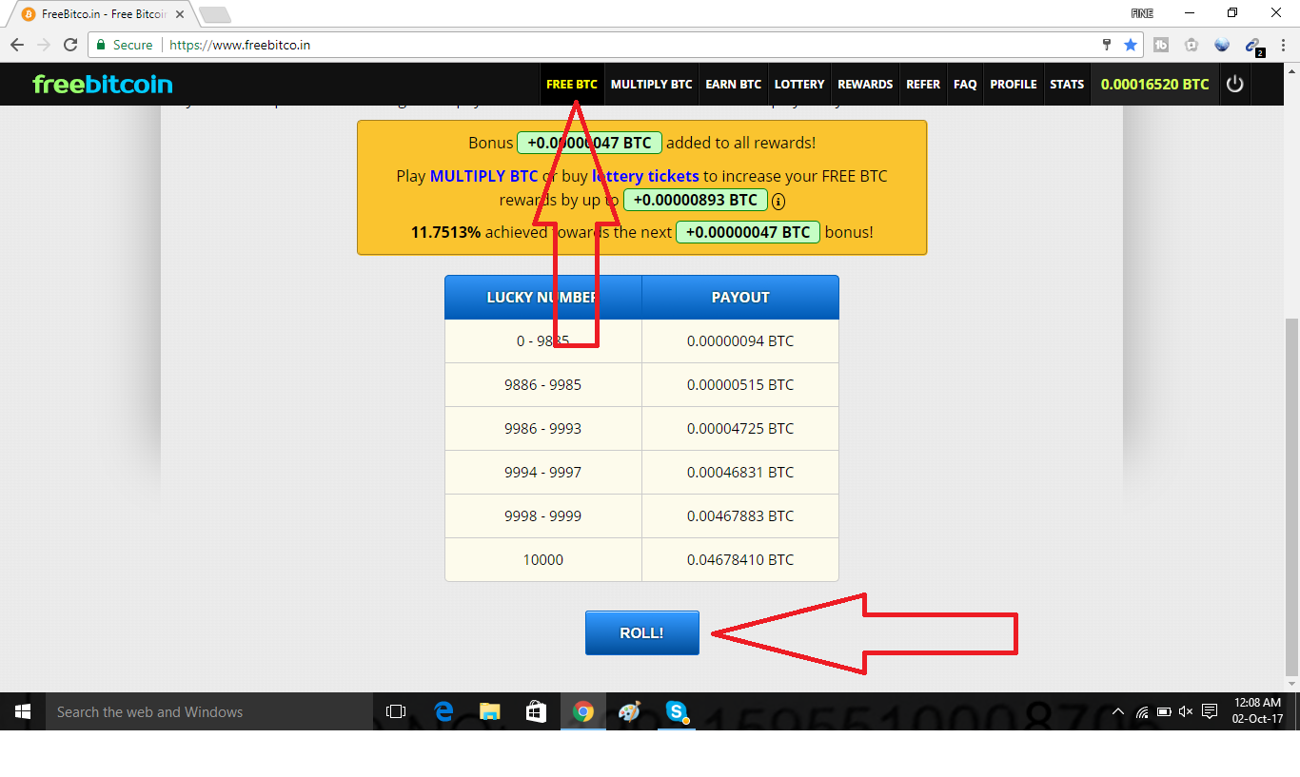Reload the page with the refresh icon
The image size is (1300, 777).
pos(69,45)
